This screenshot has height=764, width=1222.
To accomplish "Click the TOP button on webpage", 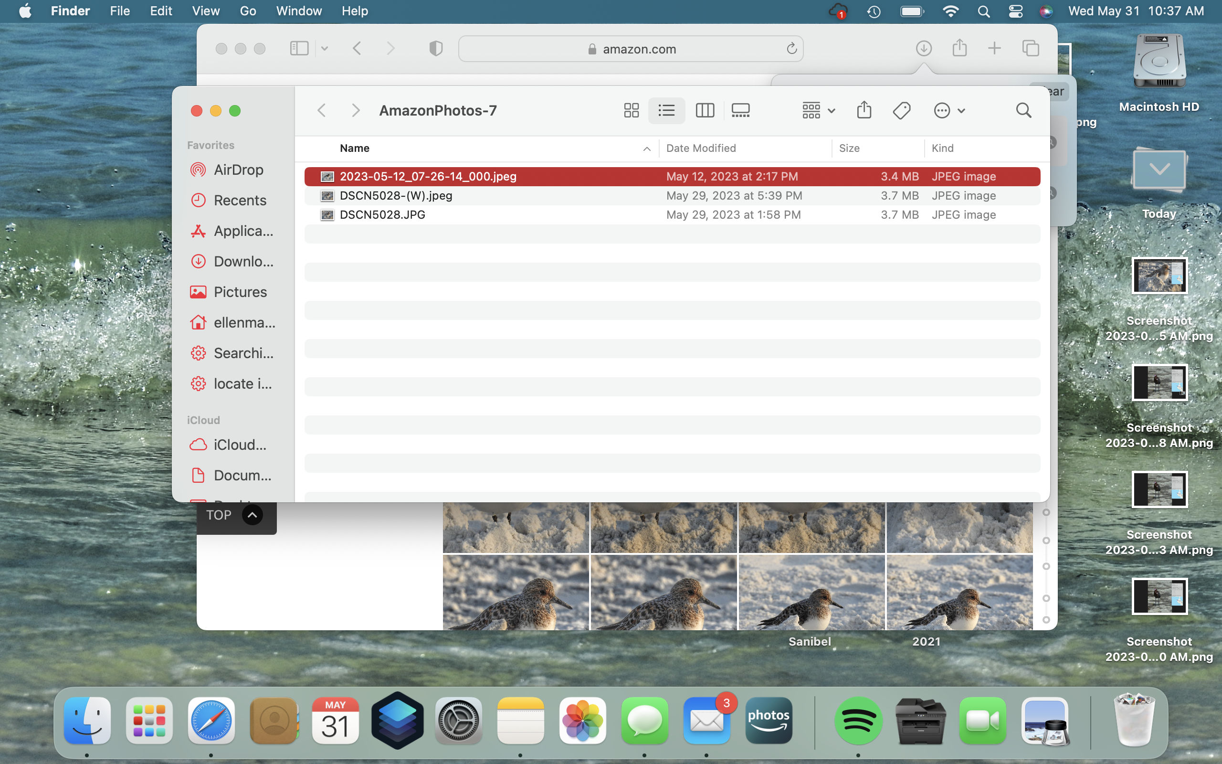I will 235,515.
